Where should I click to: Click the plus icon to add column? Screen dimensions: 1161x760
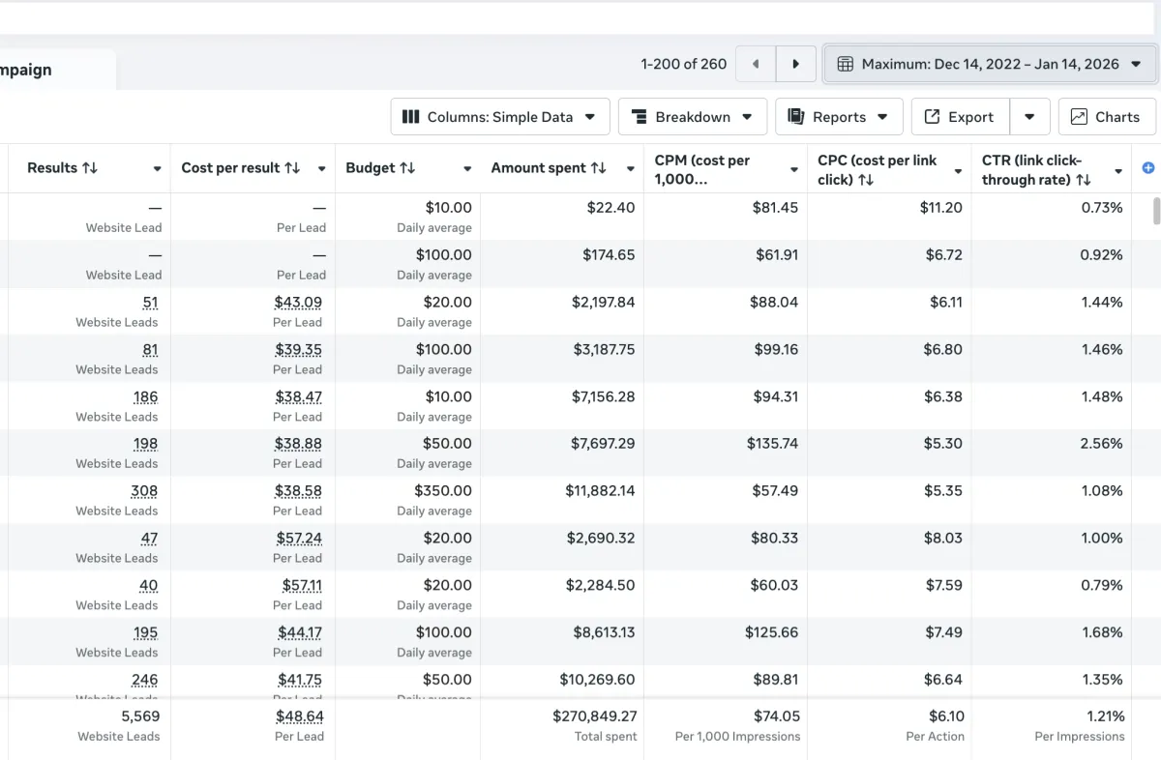point(1148,168)
